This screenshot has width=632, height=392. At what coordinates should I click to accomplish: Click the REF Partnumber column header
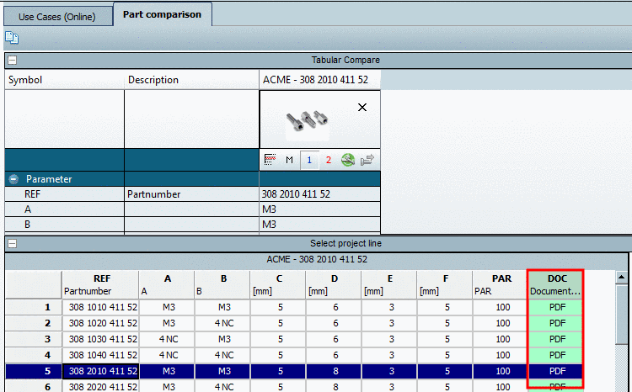pyautogui.click(x=100, y=284)
